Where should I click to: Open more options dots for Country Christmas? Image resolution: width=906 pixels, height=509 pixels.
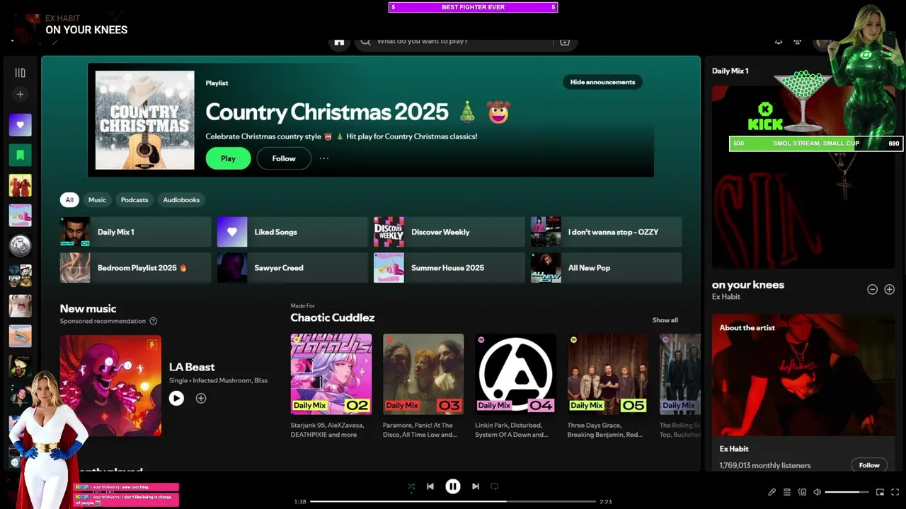coord(324,158)
